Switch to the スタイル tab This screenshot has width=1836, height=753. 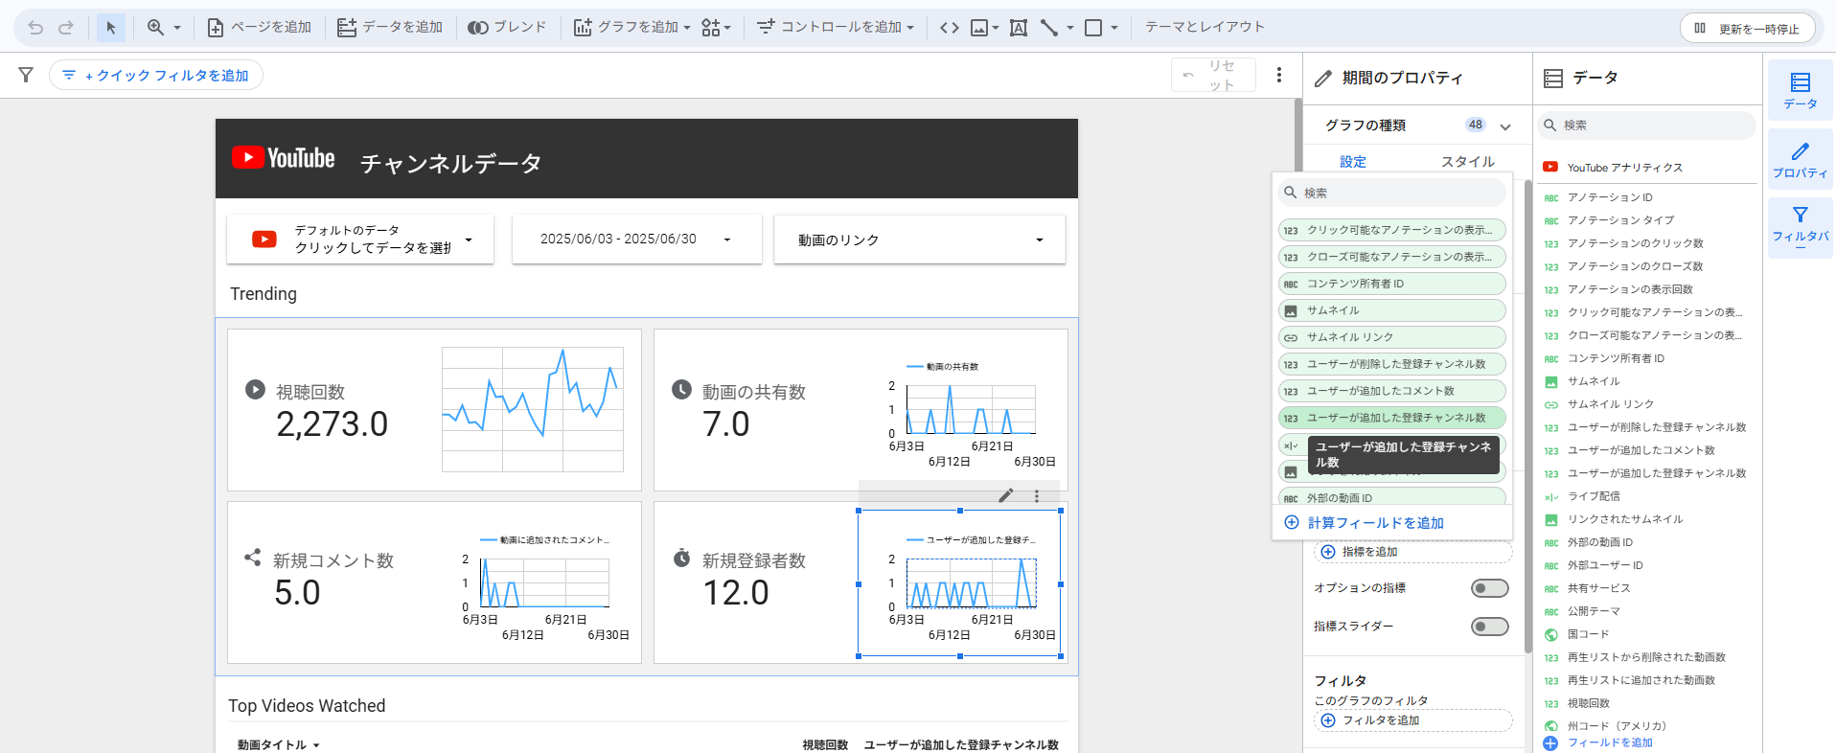tap(1468, 161)
